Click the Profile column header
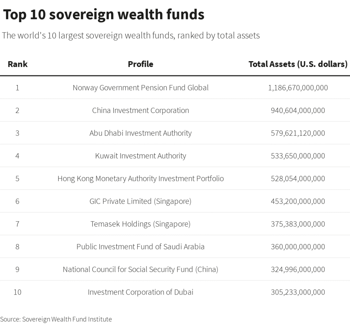The image size is (350, 325). coord(140,64)
